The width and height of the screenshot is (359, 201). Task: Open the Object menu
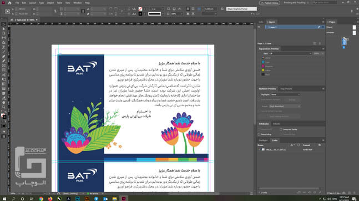coord(50,3)
